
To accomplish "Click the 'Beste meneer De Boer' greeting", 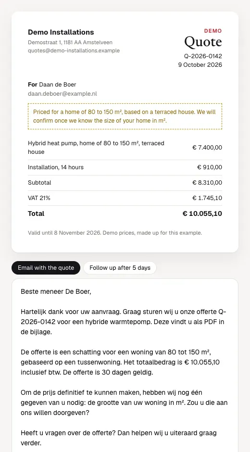I will (56, 292).
